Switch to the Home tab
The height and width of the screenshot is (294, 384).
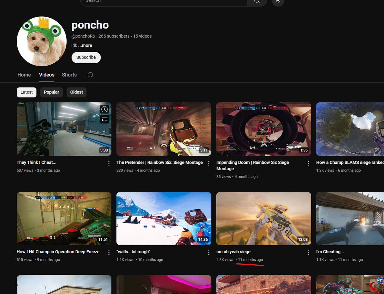pyautogui.click(x=24, y=75)
